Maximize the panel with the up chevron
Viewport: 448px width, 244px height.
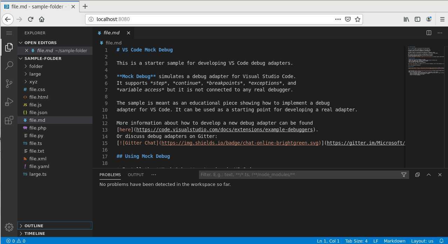click(x=428, y=175)
